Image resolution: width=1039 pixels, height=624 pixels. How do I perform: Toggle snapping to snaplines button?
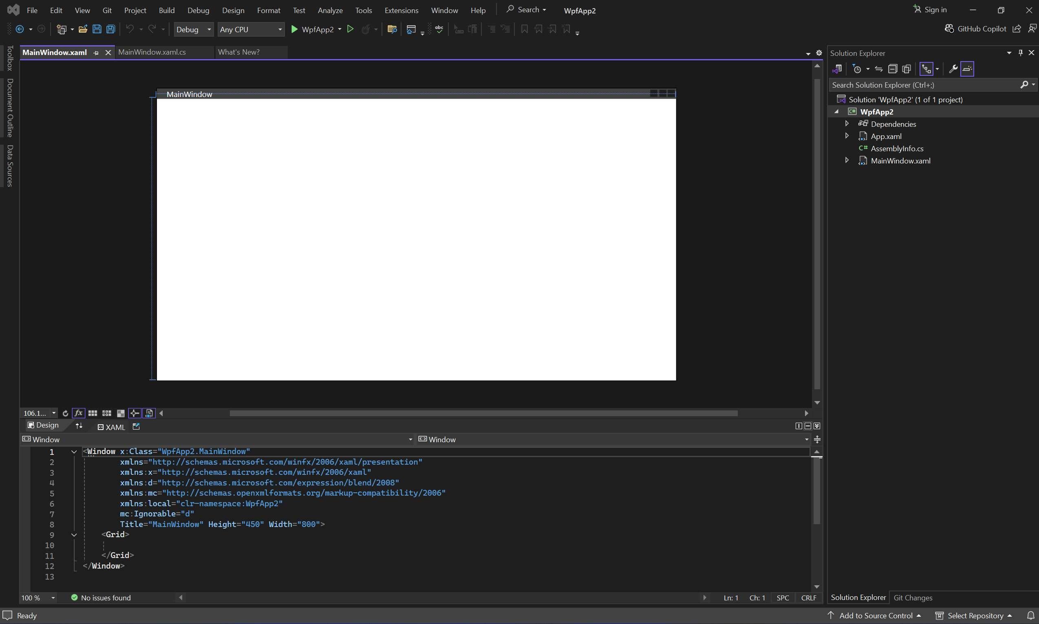tap(135, 413)
